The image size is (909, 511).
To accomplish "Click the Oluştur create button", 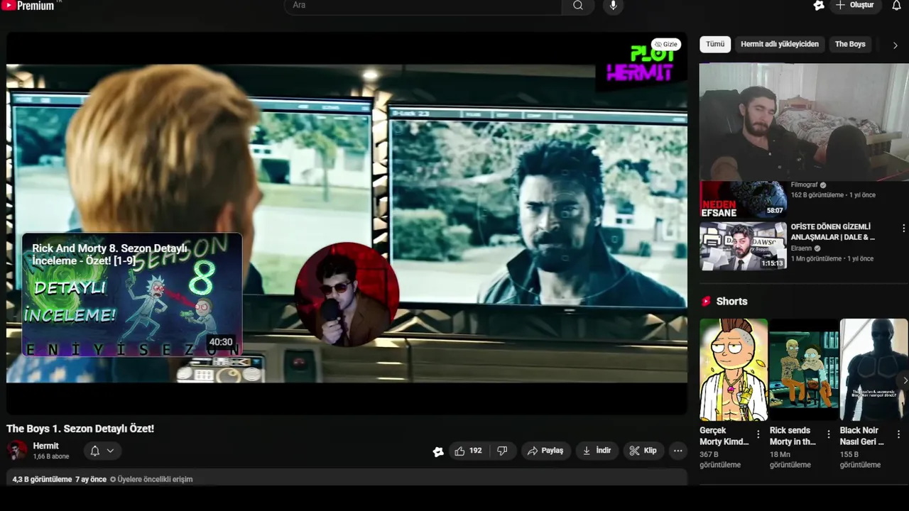I will click(855, 5).
